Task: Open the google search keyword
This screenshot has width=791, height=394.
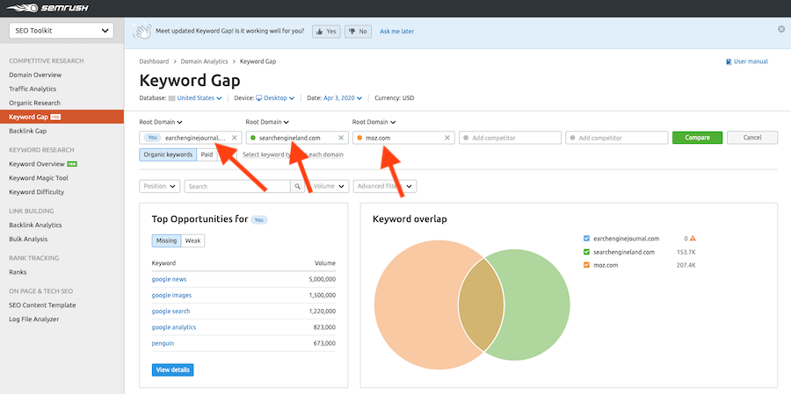Action: [171, 312]
